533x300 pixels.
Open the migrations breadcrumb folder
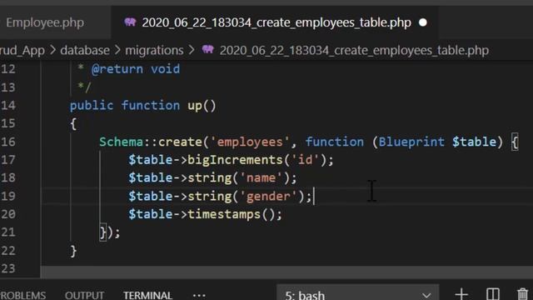tap(154, 50)
